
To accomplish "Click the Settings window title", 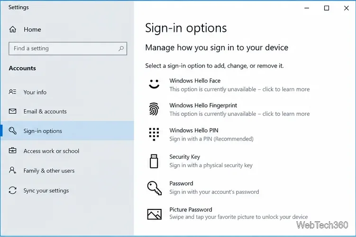I will click(x=18, y=7).
